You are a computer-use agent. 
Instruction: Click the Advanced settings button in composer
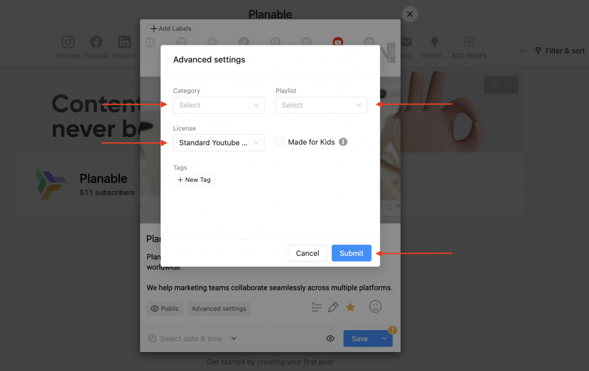pos(219,309)
